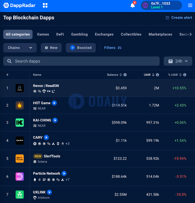This screenshot has height=203, width=195.
Task: Click the HOT Game flame logo
Action: pyautogui.click(x=20, y=105)
